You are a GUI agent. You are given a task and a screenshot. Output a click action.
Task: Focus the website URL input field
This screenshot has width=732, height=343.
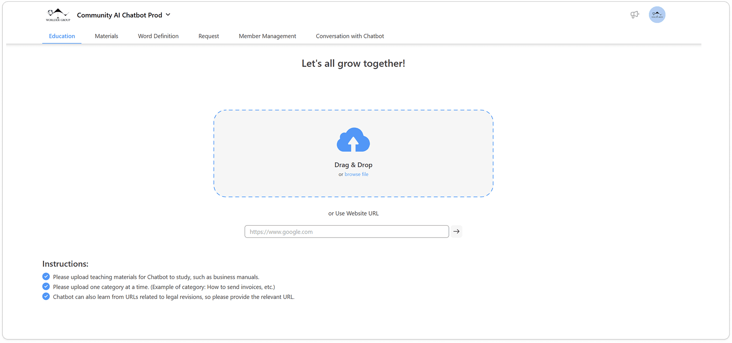(346, 231)
